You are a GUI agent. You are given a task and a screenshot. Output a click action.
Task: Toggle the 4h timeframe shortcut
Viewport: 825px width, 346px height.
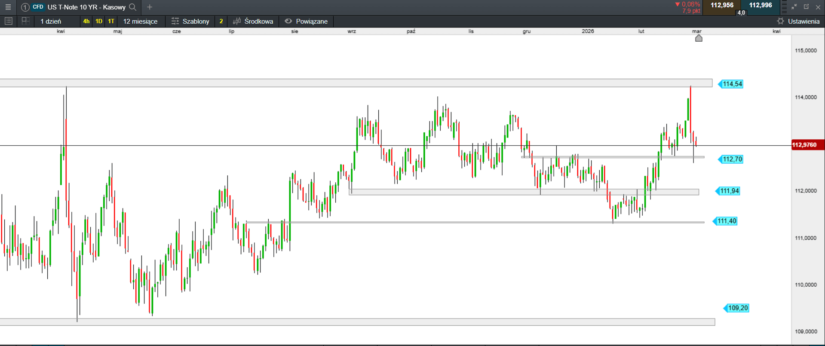pos(86,21)
